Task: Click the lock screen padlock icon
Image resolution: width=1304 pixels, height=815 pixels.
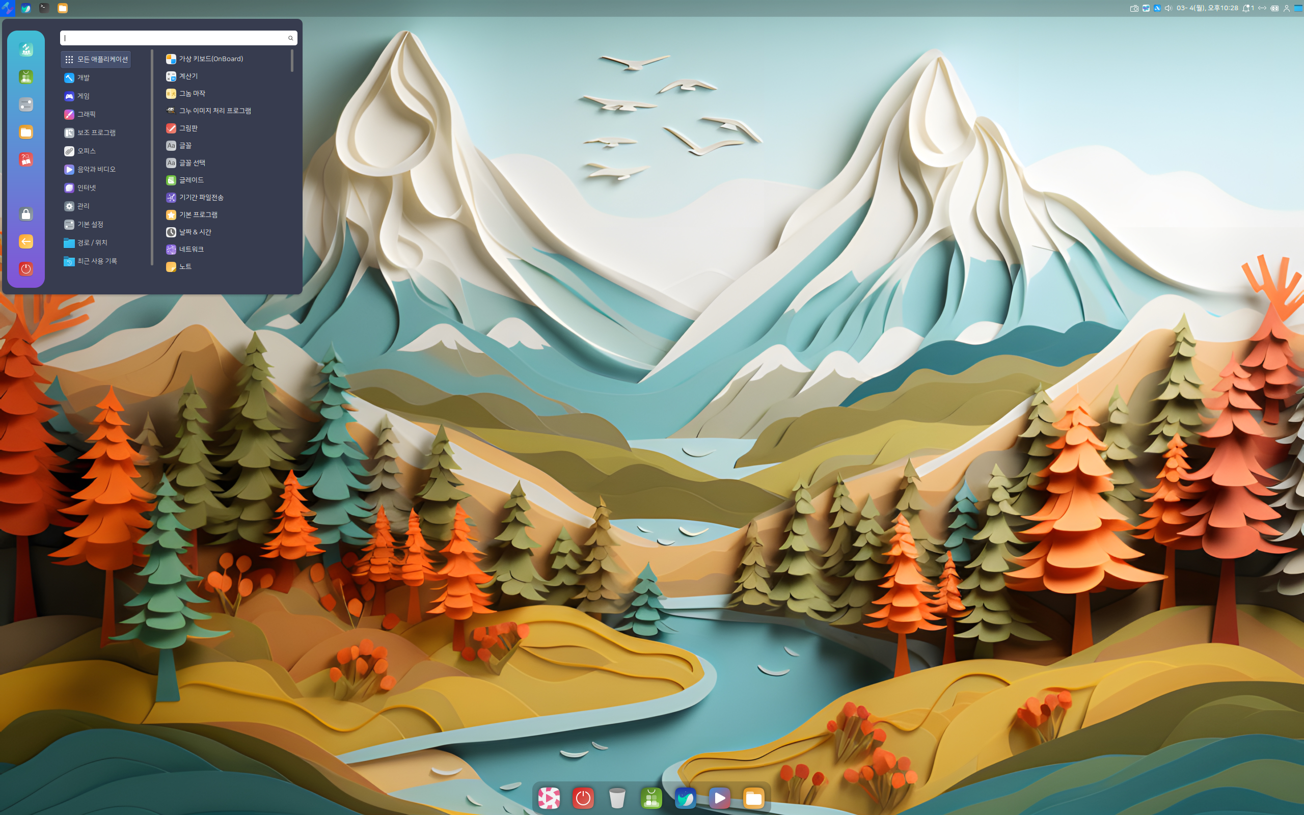Action: tap(26, 214)
